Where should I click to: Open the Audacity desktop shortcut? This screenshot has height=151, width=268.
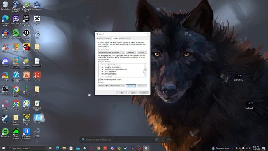tap(5, 34)
